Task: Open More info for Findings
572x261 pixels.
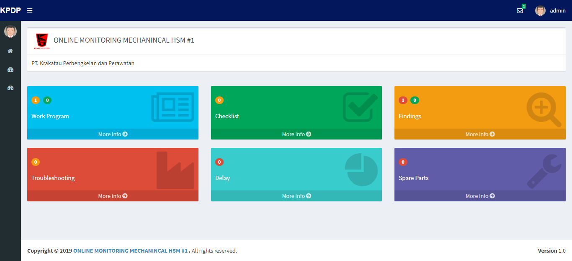Action: pyautogui.click(x=480, y=134)
